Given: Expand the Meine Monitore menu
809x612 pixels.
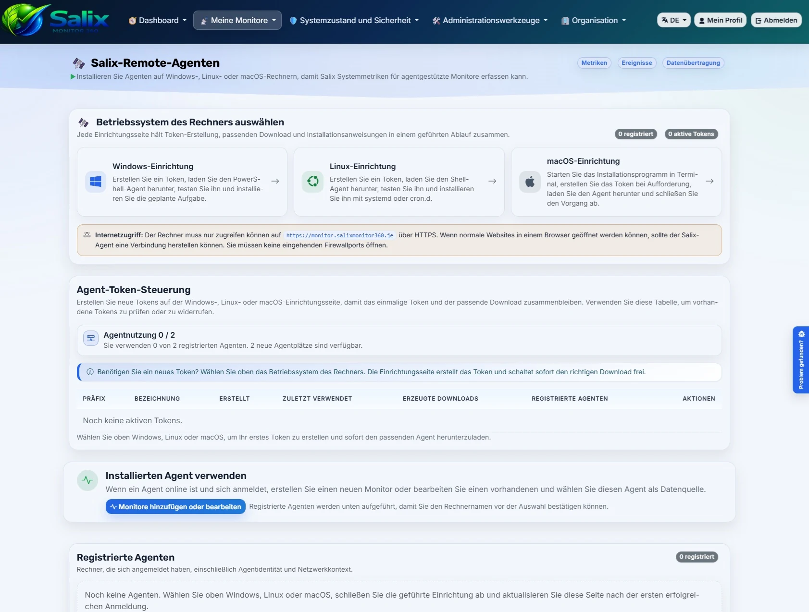Looking at the screenshot, I should 237,20.
